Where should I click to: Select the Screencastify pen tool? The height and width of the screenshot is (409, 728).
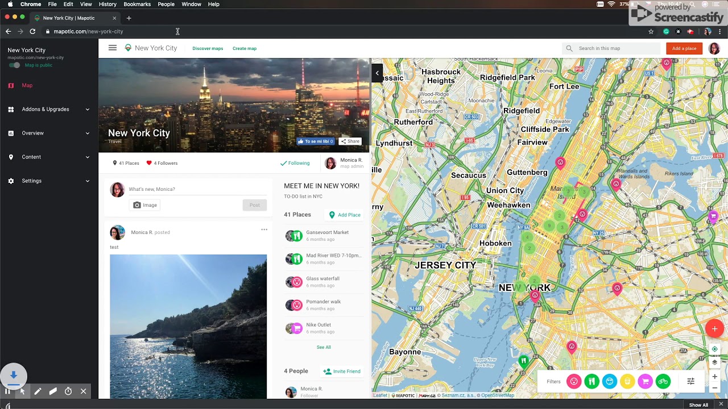[x=38, y=391]
